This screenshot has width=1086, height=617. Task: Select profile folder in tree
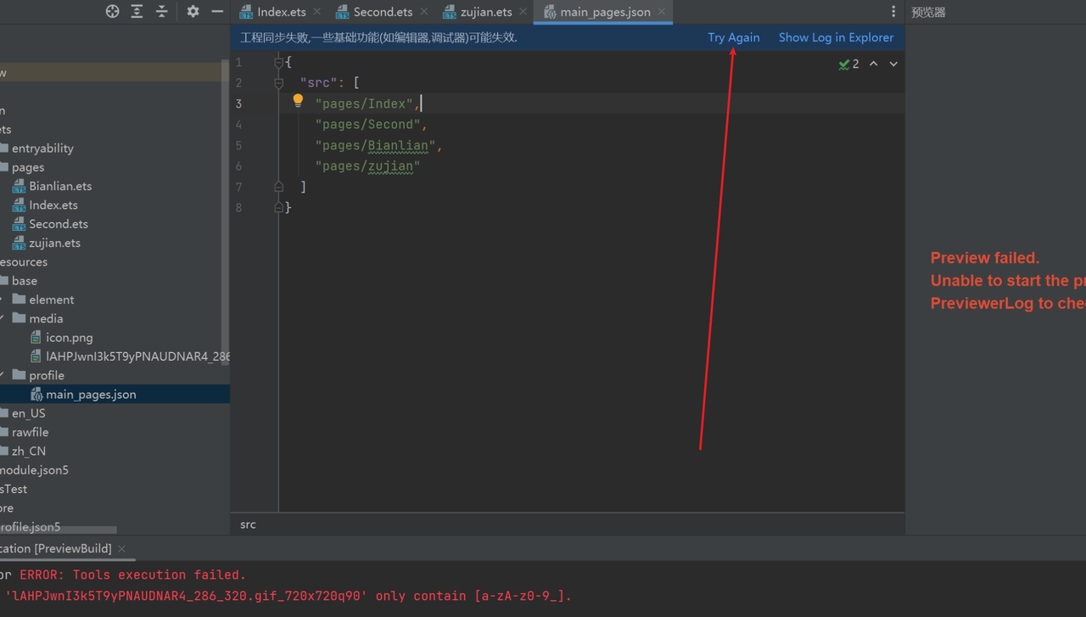46,375
